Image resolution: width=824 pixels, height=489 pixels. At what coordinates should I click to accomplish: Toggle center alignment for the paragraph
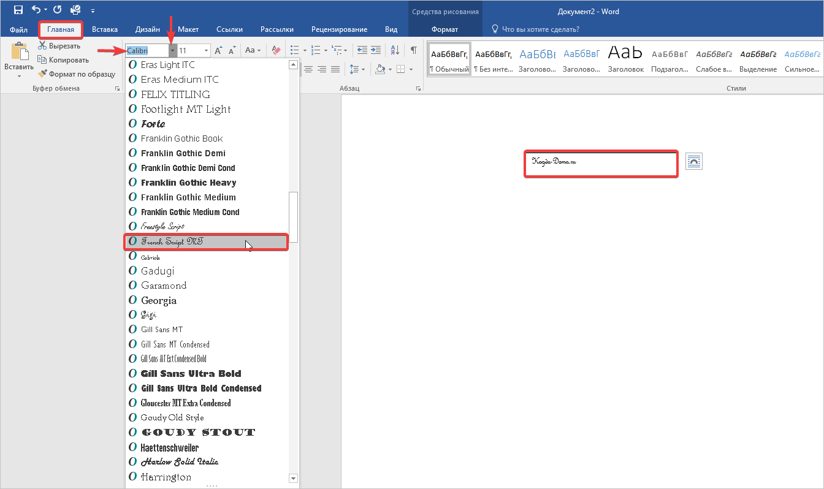click(x=308, y=69)
